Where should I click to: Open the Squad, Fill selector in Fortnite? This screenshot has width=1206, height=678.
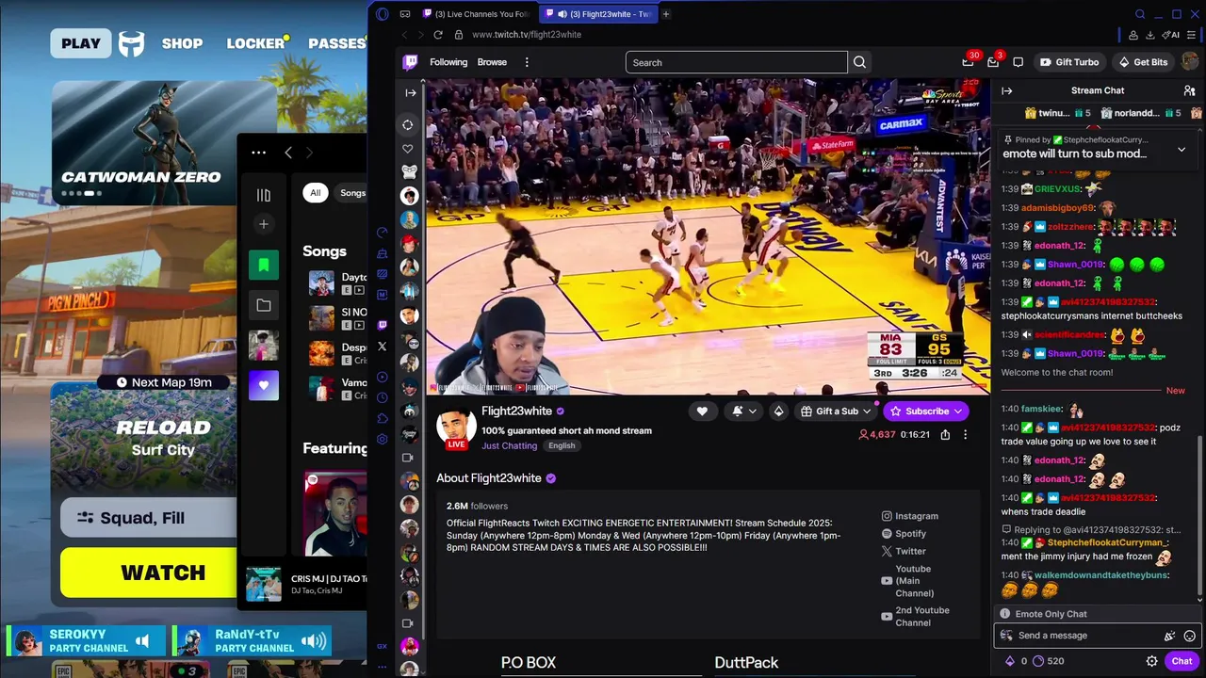point(149,518)
